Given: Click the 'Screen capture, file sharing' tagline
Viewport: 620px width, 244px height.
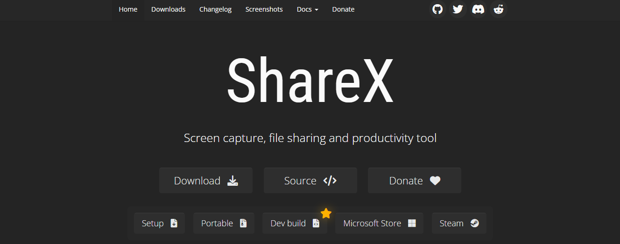Looking at the screenshot, I should click(x=310, y=138).
